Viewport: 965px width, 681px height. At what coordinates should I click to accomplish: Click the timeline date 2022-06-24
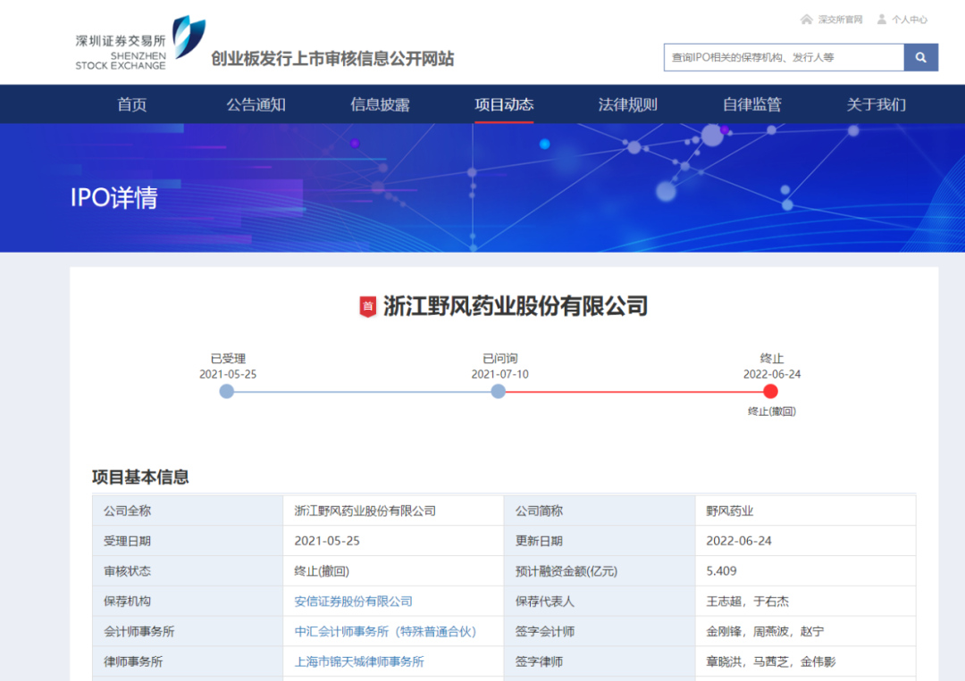click(x=772, y=374)
